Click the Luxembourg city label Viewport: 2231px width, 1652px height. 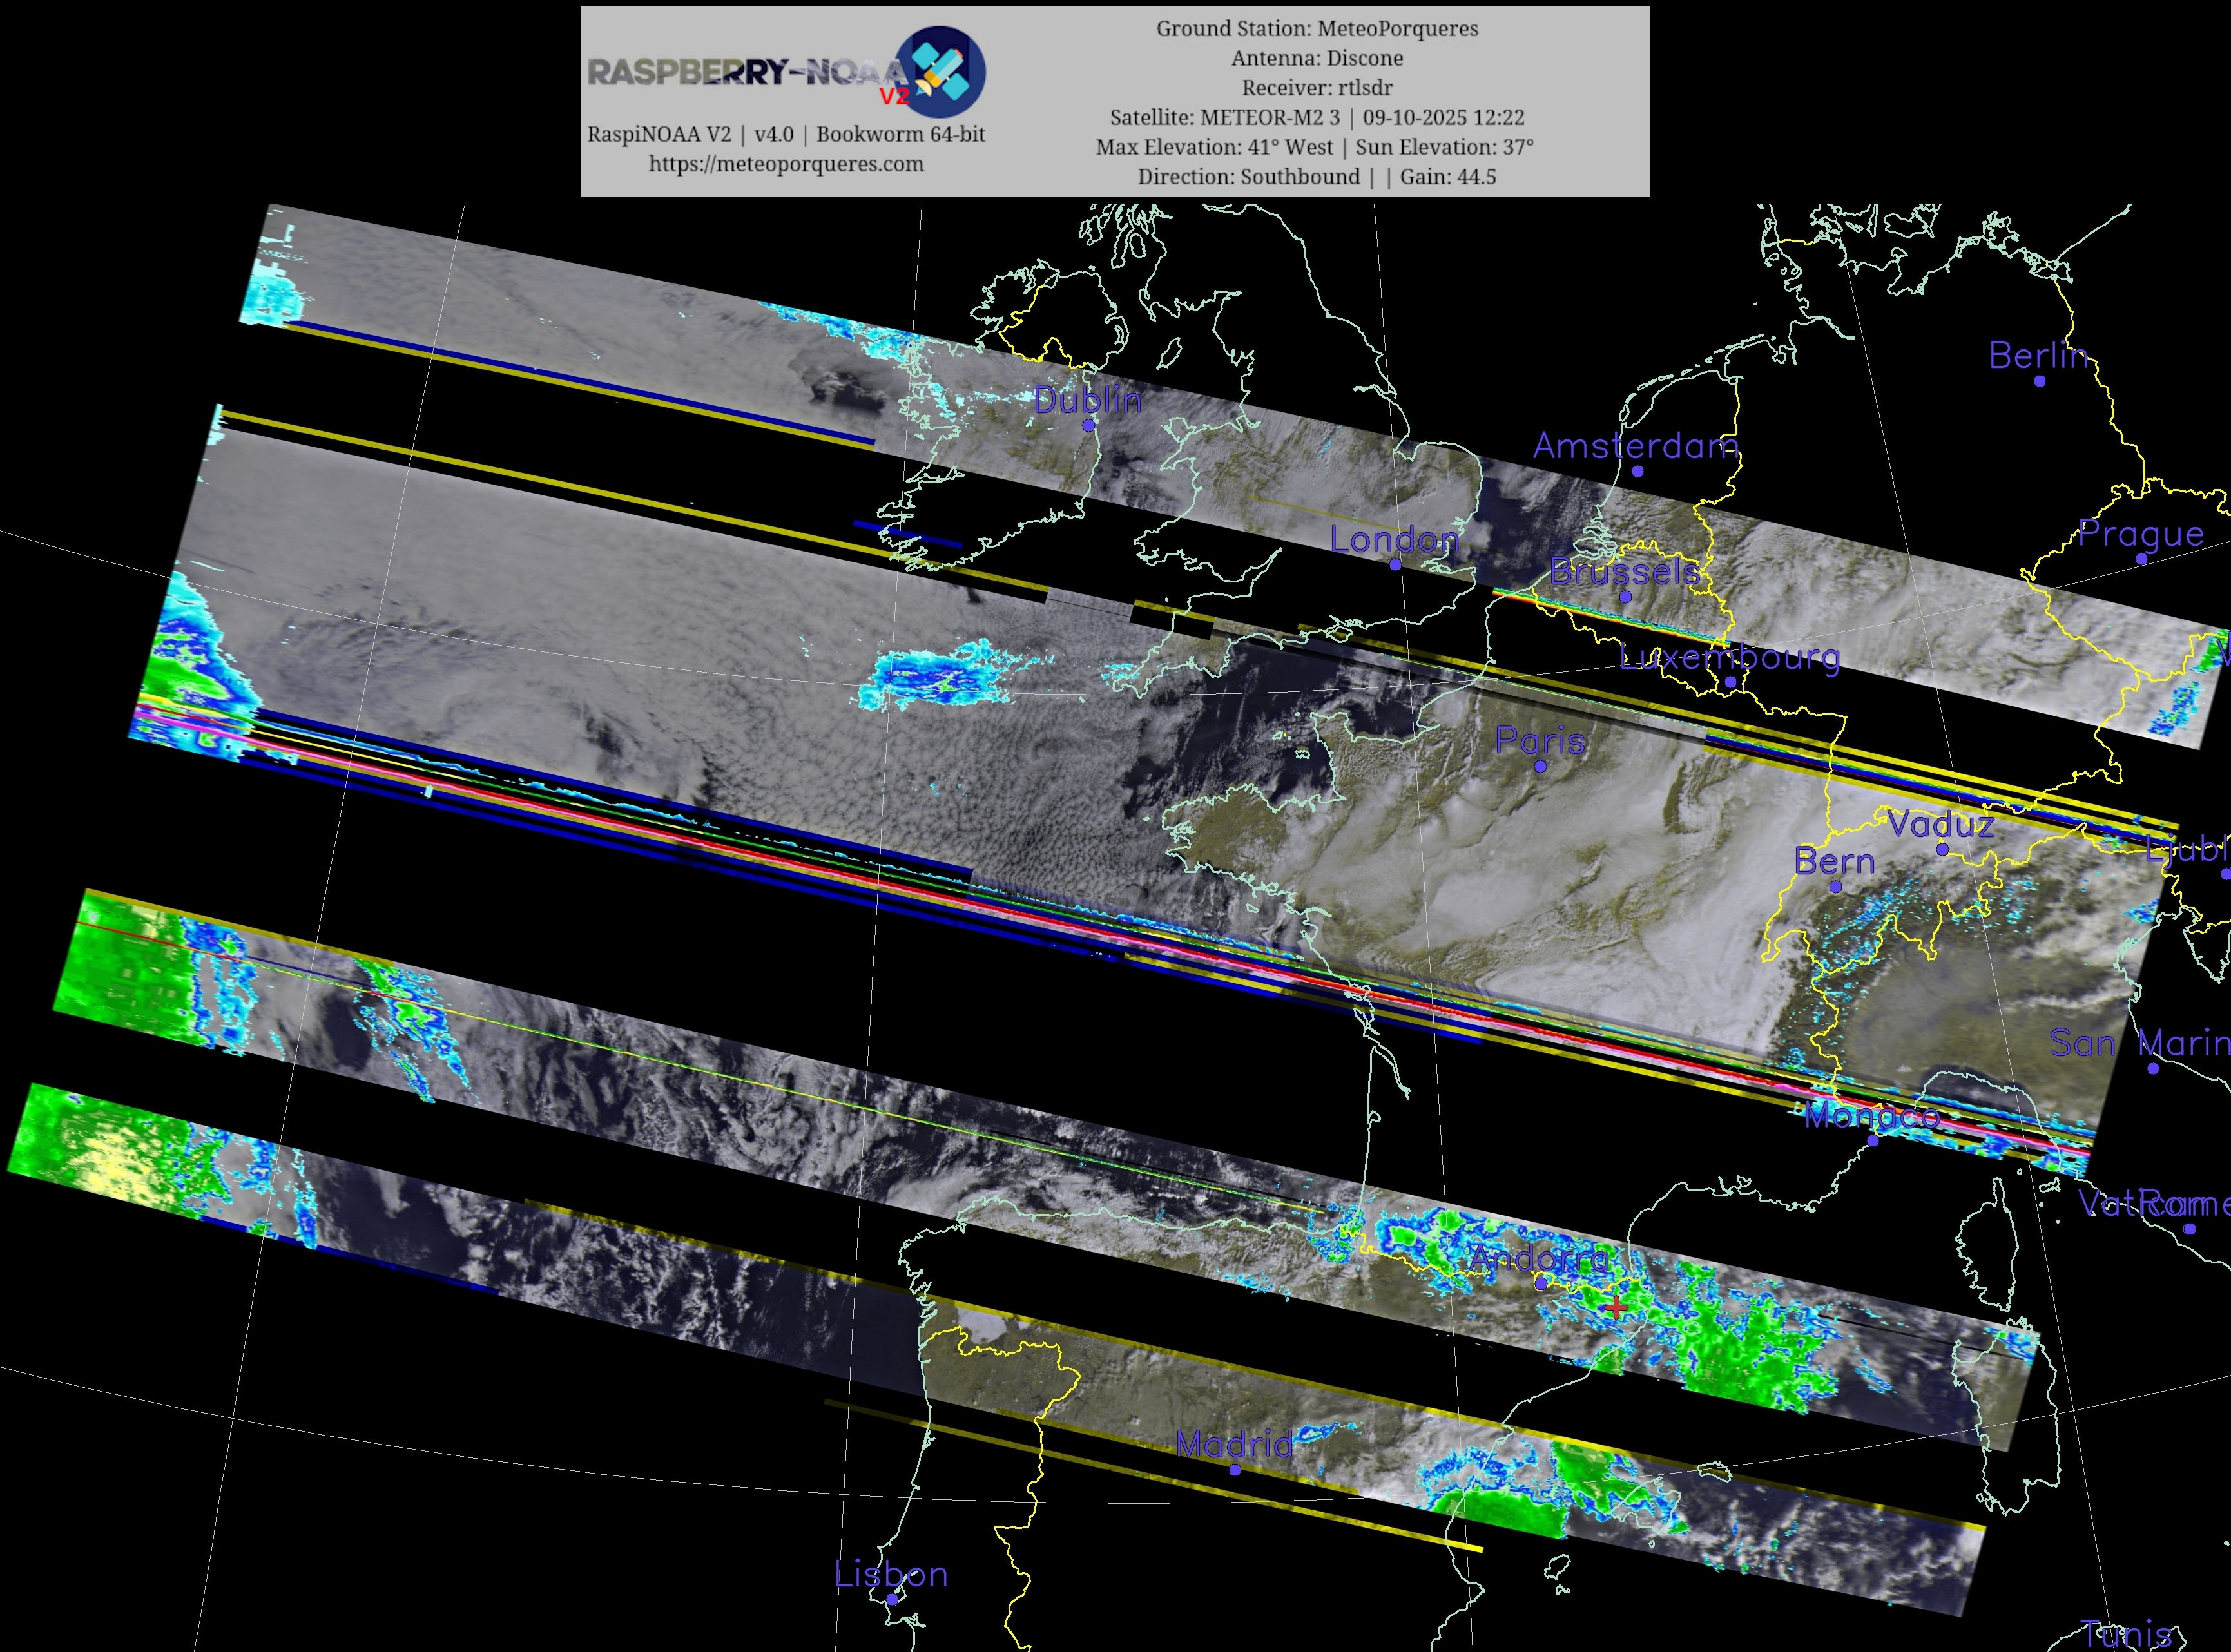[x=1729, y=657]
